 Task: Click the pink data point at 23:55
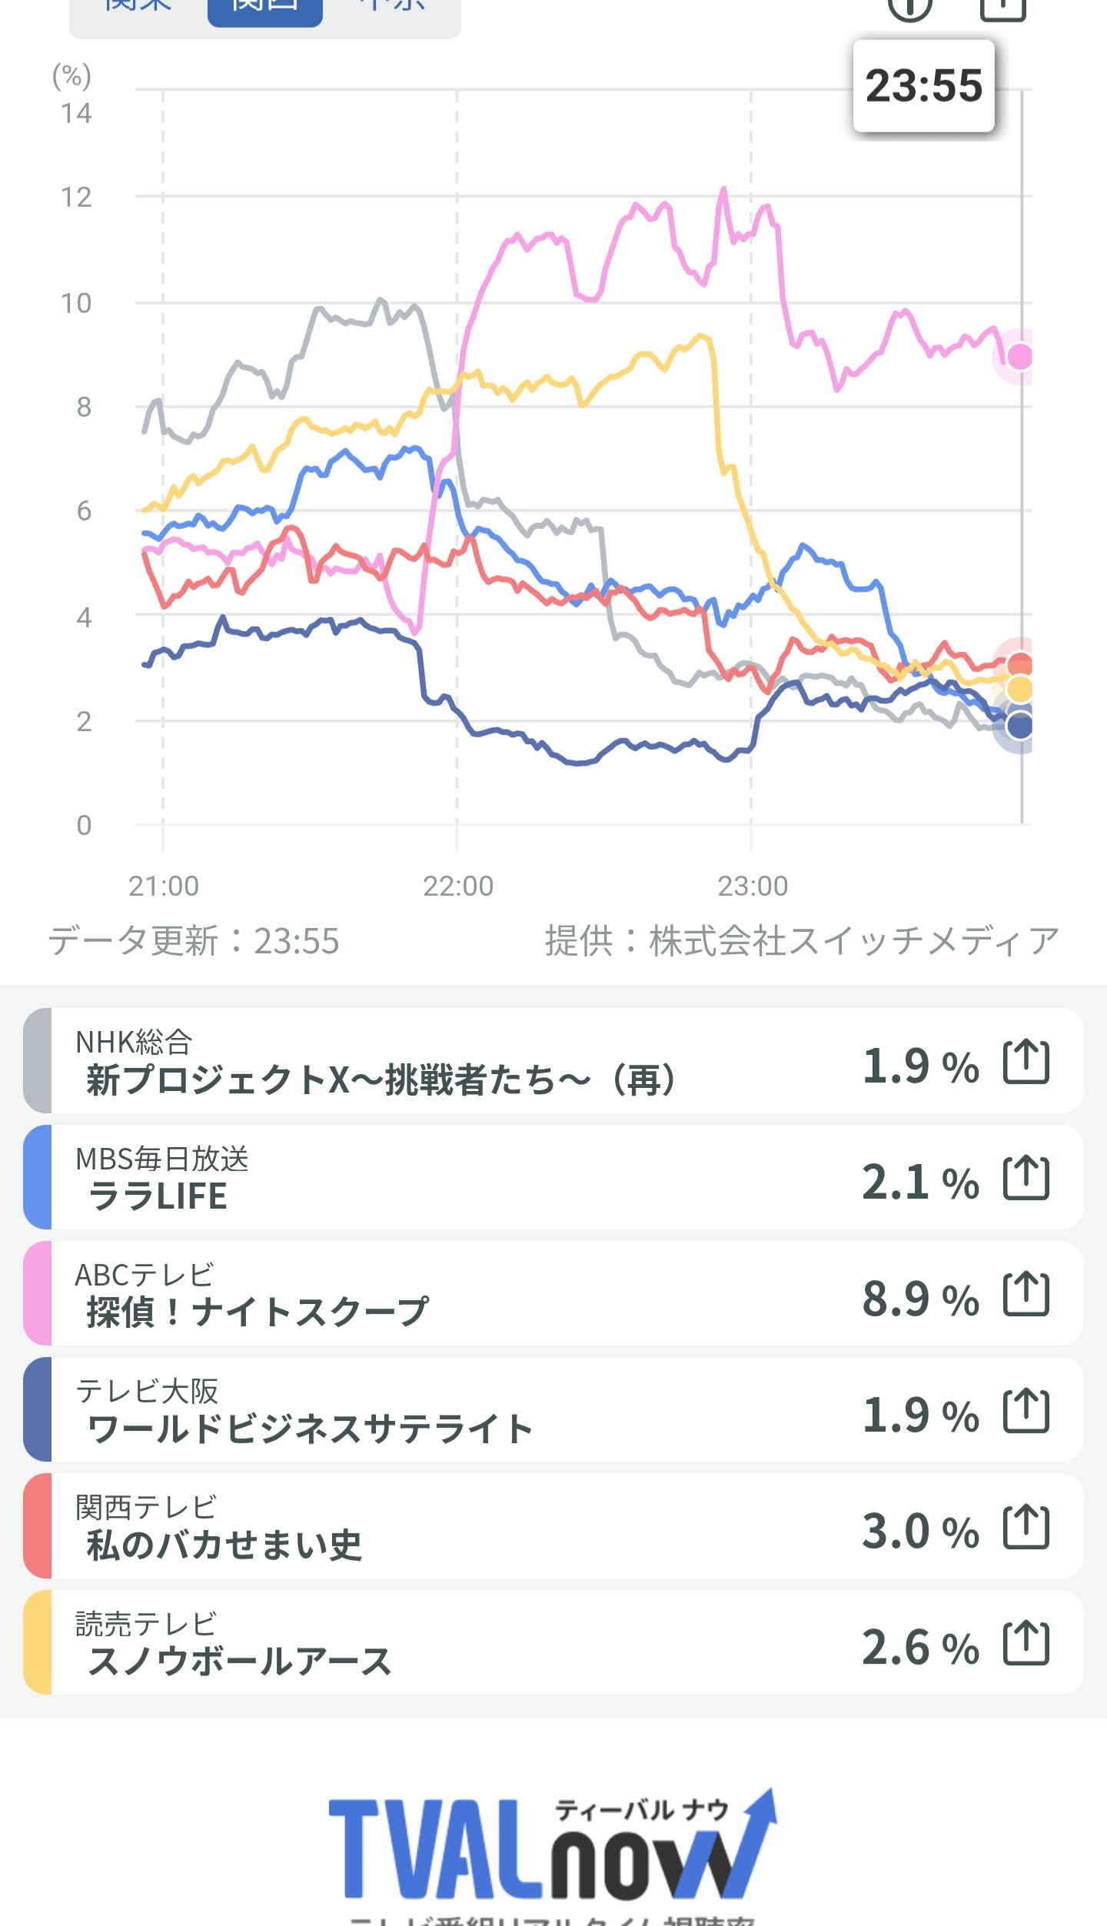[x=1019, y=357]
